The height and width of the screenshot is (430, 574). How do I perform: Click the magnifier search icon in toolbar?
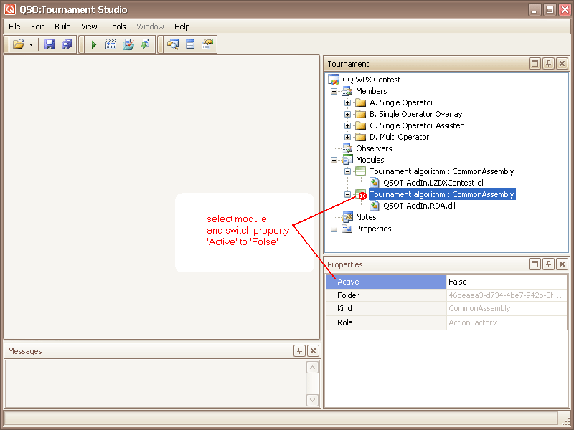(172, 44)
